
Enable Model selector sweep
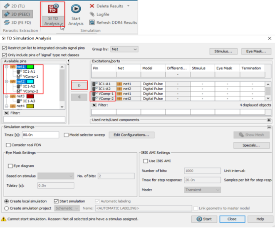66,135
